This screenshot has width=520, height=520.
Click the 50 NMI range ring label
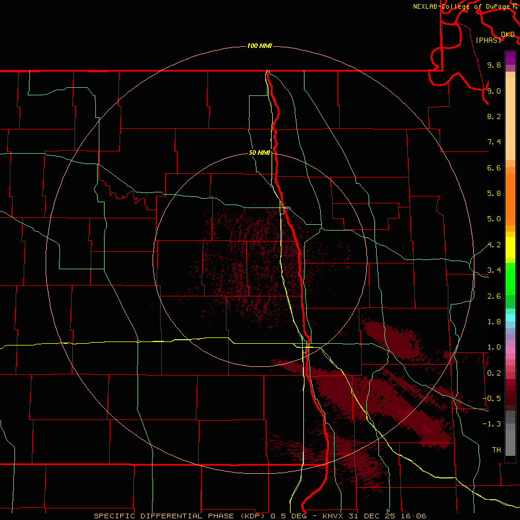(259, 153)
